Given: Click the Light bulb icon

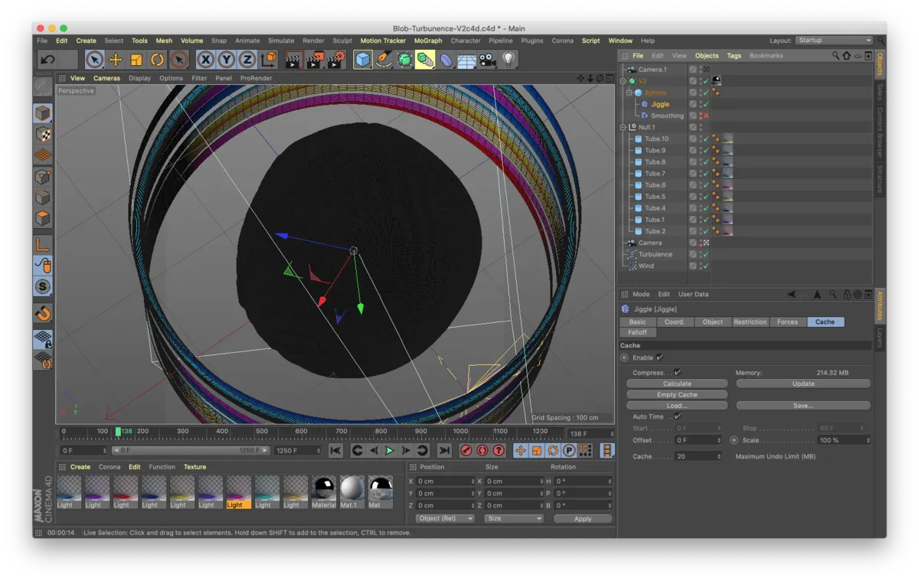Looking at the screenshot, I should coord(509,60).
